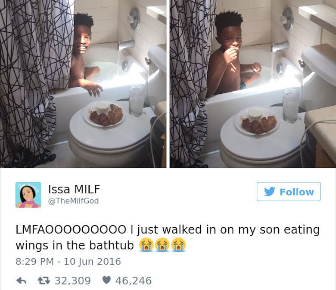The height and width of the screenshot is (290, 336).
Task: View the 46,246 likes count
Action: click(x=134, y=281)
